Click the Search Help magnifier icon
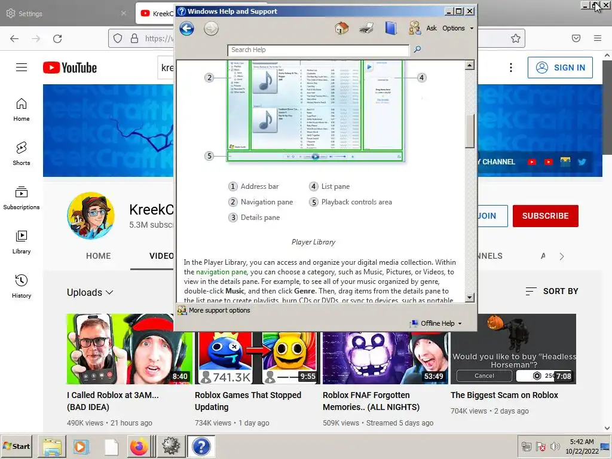This screenshot has width=612, height=459. [x=417, y=49]
